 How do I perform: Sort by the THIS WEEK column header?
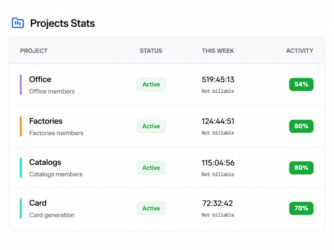[218, 51]
